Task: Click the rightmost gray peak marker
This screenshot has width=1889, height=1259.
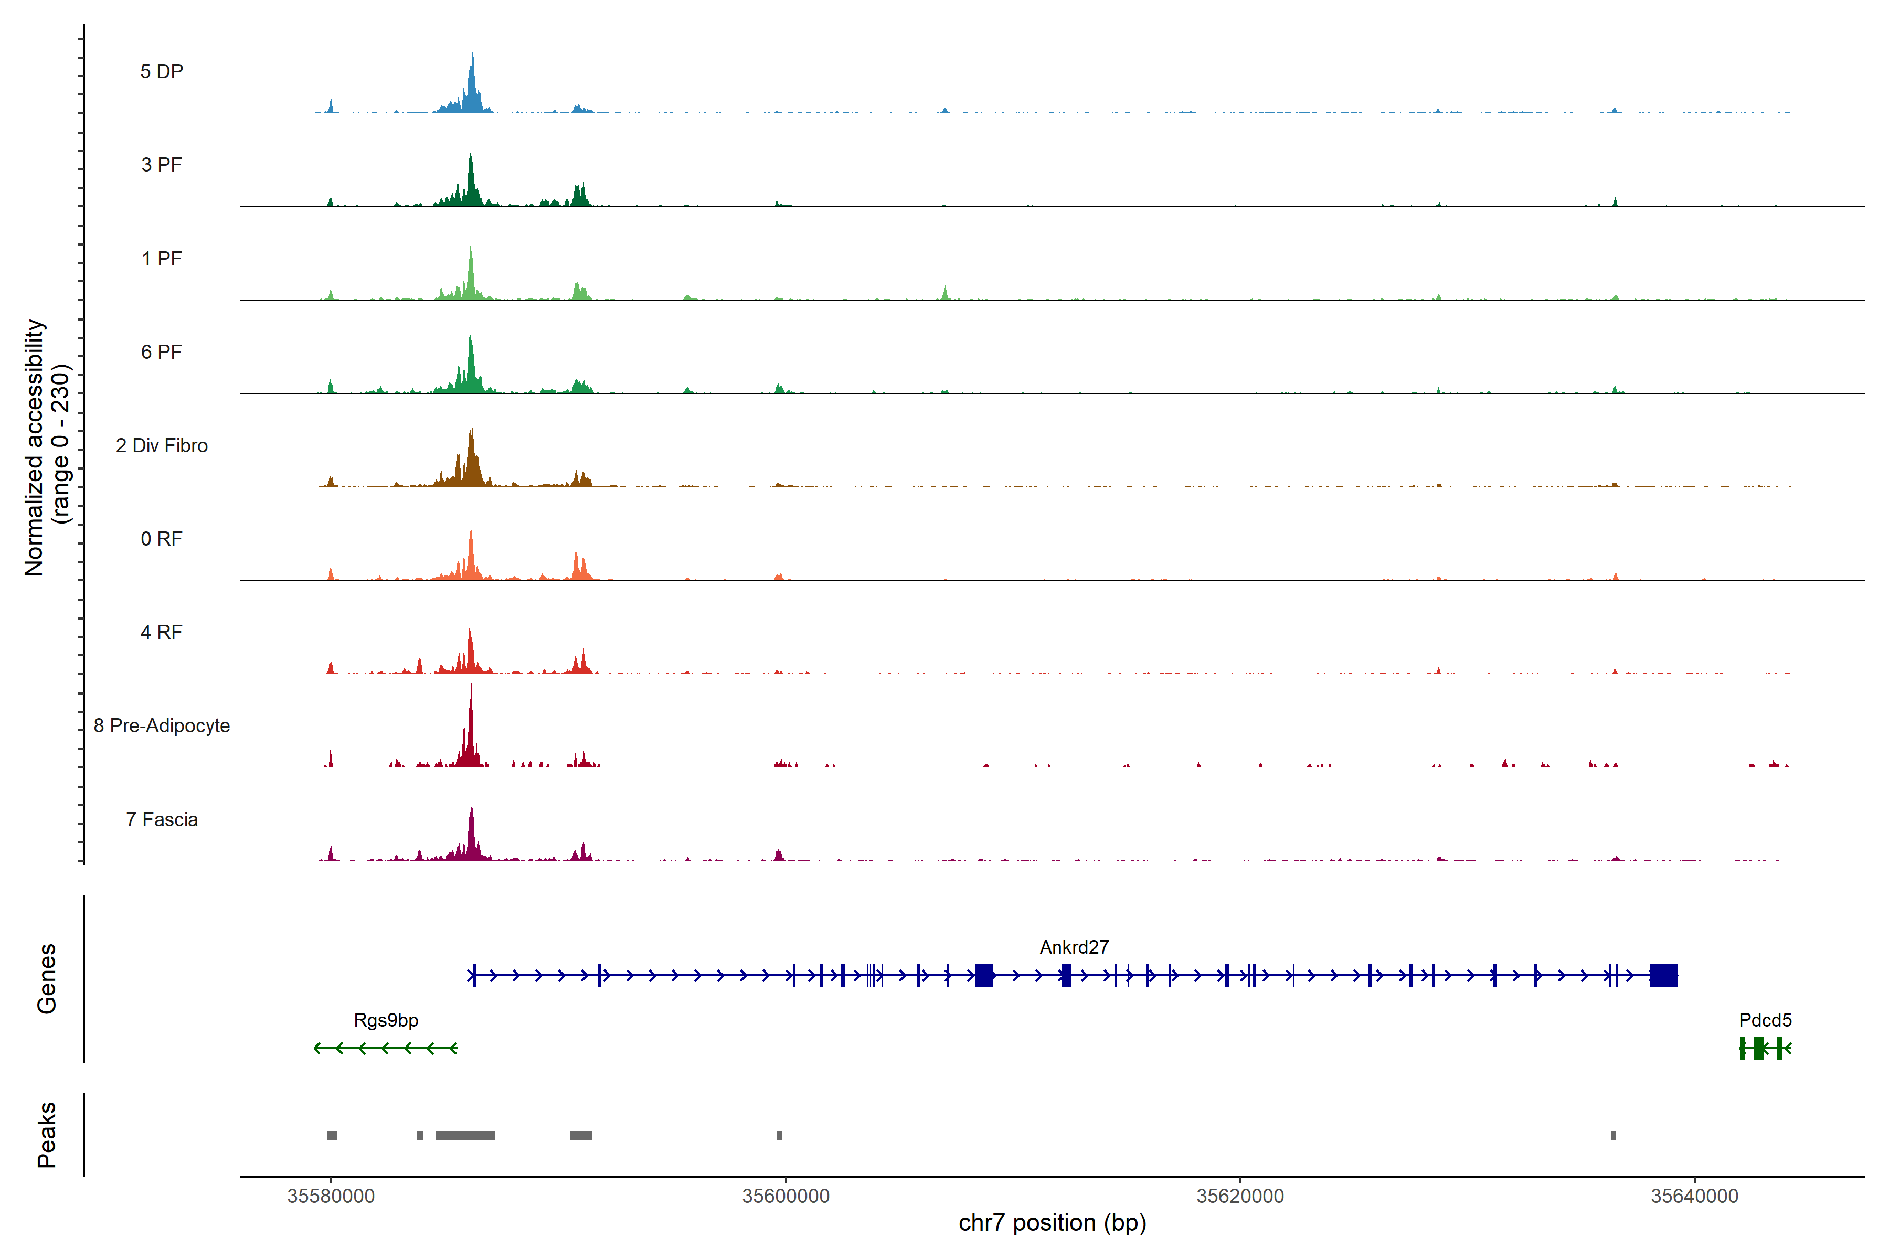Action: pyautogui.click(x=1614, y=1135)
